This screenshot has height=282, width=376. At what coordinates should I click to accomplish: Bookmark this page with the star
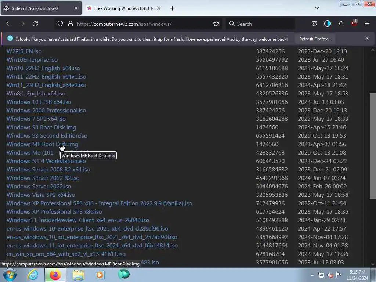pyautogui.click(x=216, y=24)
